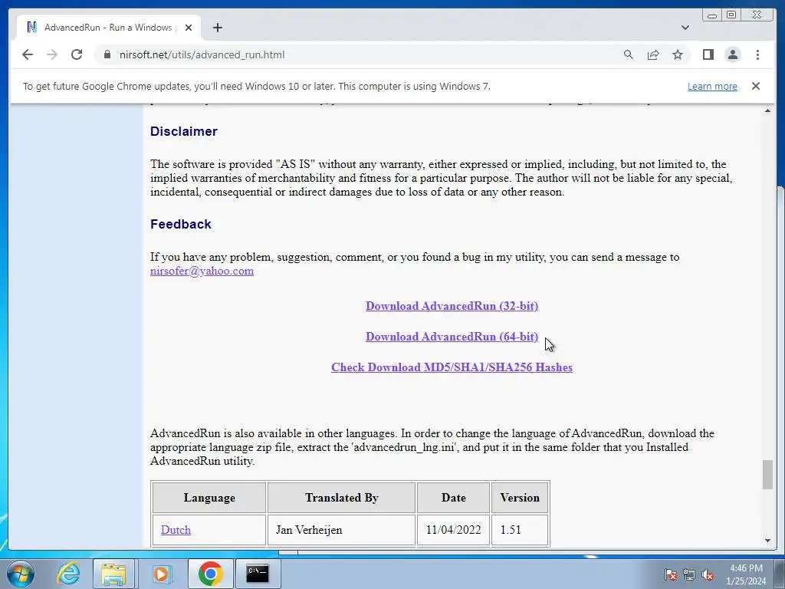
Task: Open Chrome three-dot menu
Action: pyautogui.click(x=757, y=54)
